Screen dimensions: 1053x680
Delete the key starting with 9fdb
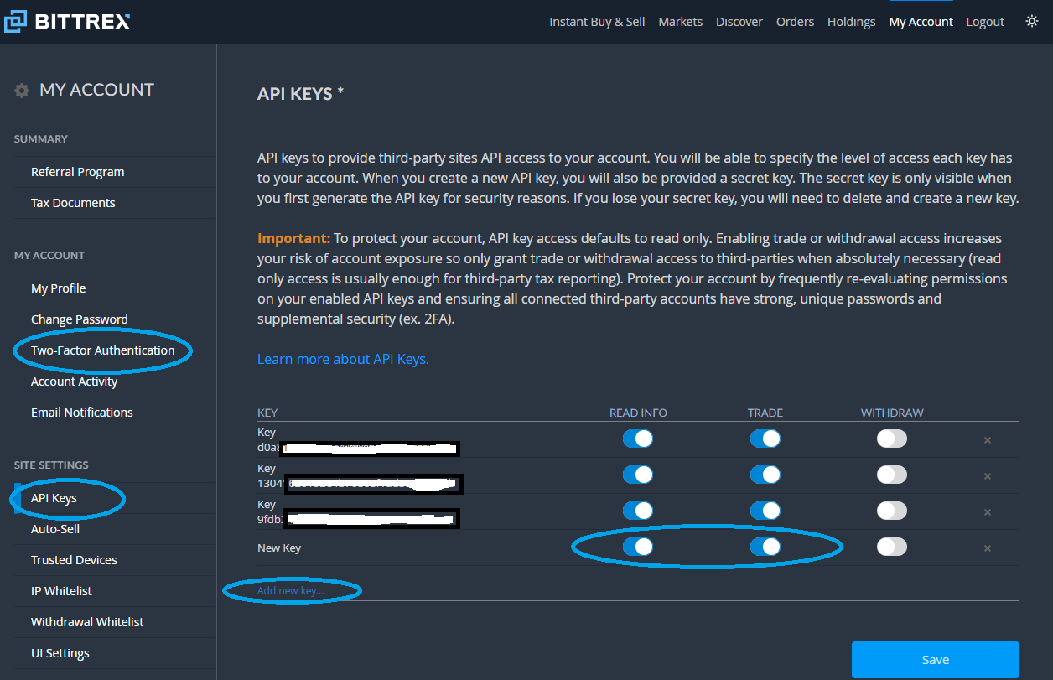pos(987,512)
